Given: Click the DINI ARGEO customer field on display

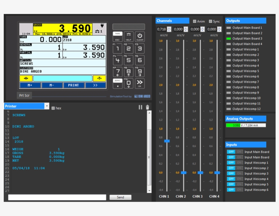Looking at the screenshot, I should [63, 71].
